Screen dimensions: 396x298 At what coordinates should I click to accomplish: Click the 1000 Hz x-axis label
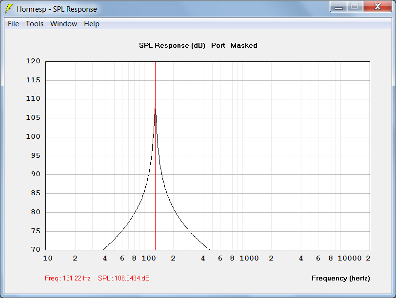click(x=249, y=258)
